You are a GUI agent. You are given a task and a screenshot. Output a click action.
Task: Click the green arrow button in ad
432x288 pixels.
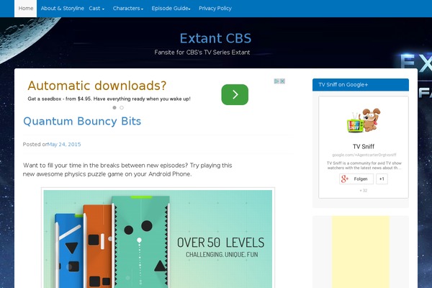(235, 94)
